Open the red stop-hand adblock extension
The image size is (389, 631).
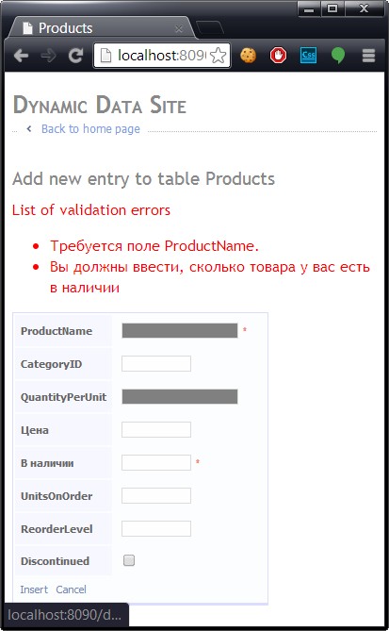coord(278,56)
